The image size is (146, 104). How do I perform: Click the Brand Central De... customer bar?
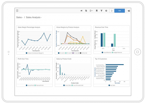(111, 68)
